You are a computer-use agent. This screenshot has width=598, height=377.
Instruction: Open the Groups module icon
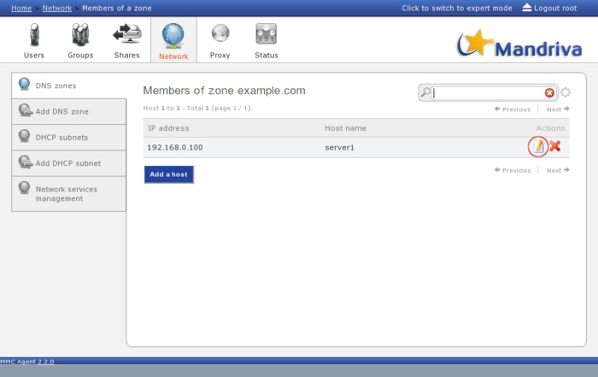click(x=81, y=34)
